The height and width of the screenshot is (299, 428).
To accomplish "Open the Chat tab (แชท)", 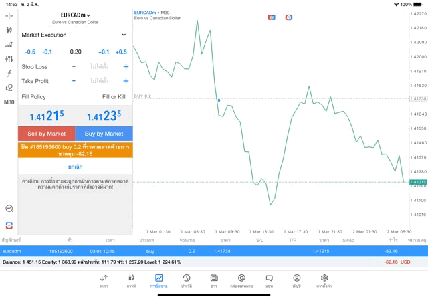I will pos(269,281).
